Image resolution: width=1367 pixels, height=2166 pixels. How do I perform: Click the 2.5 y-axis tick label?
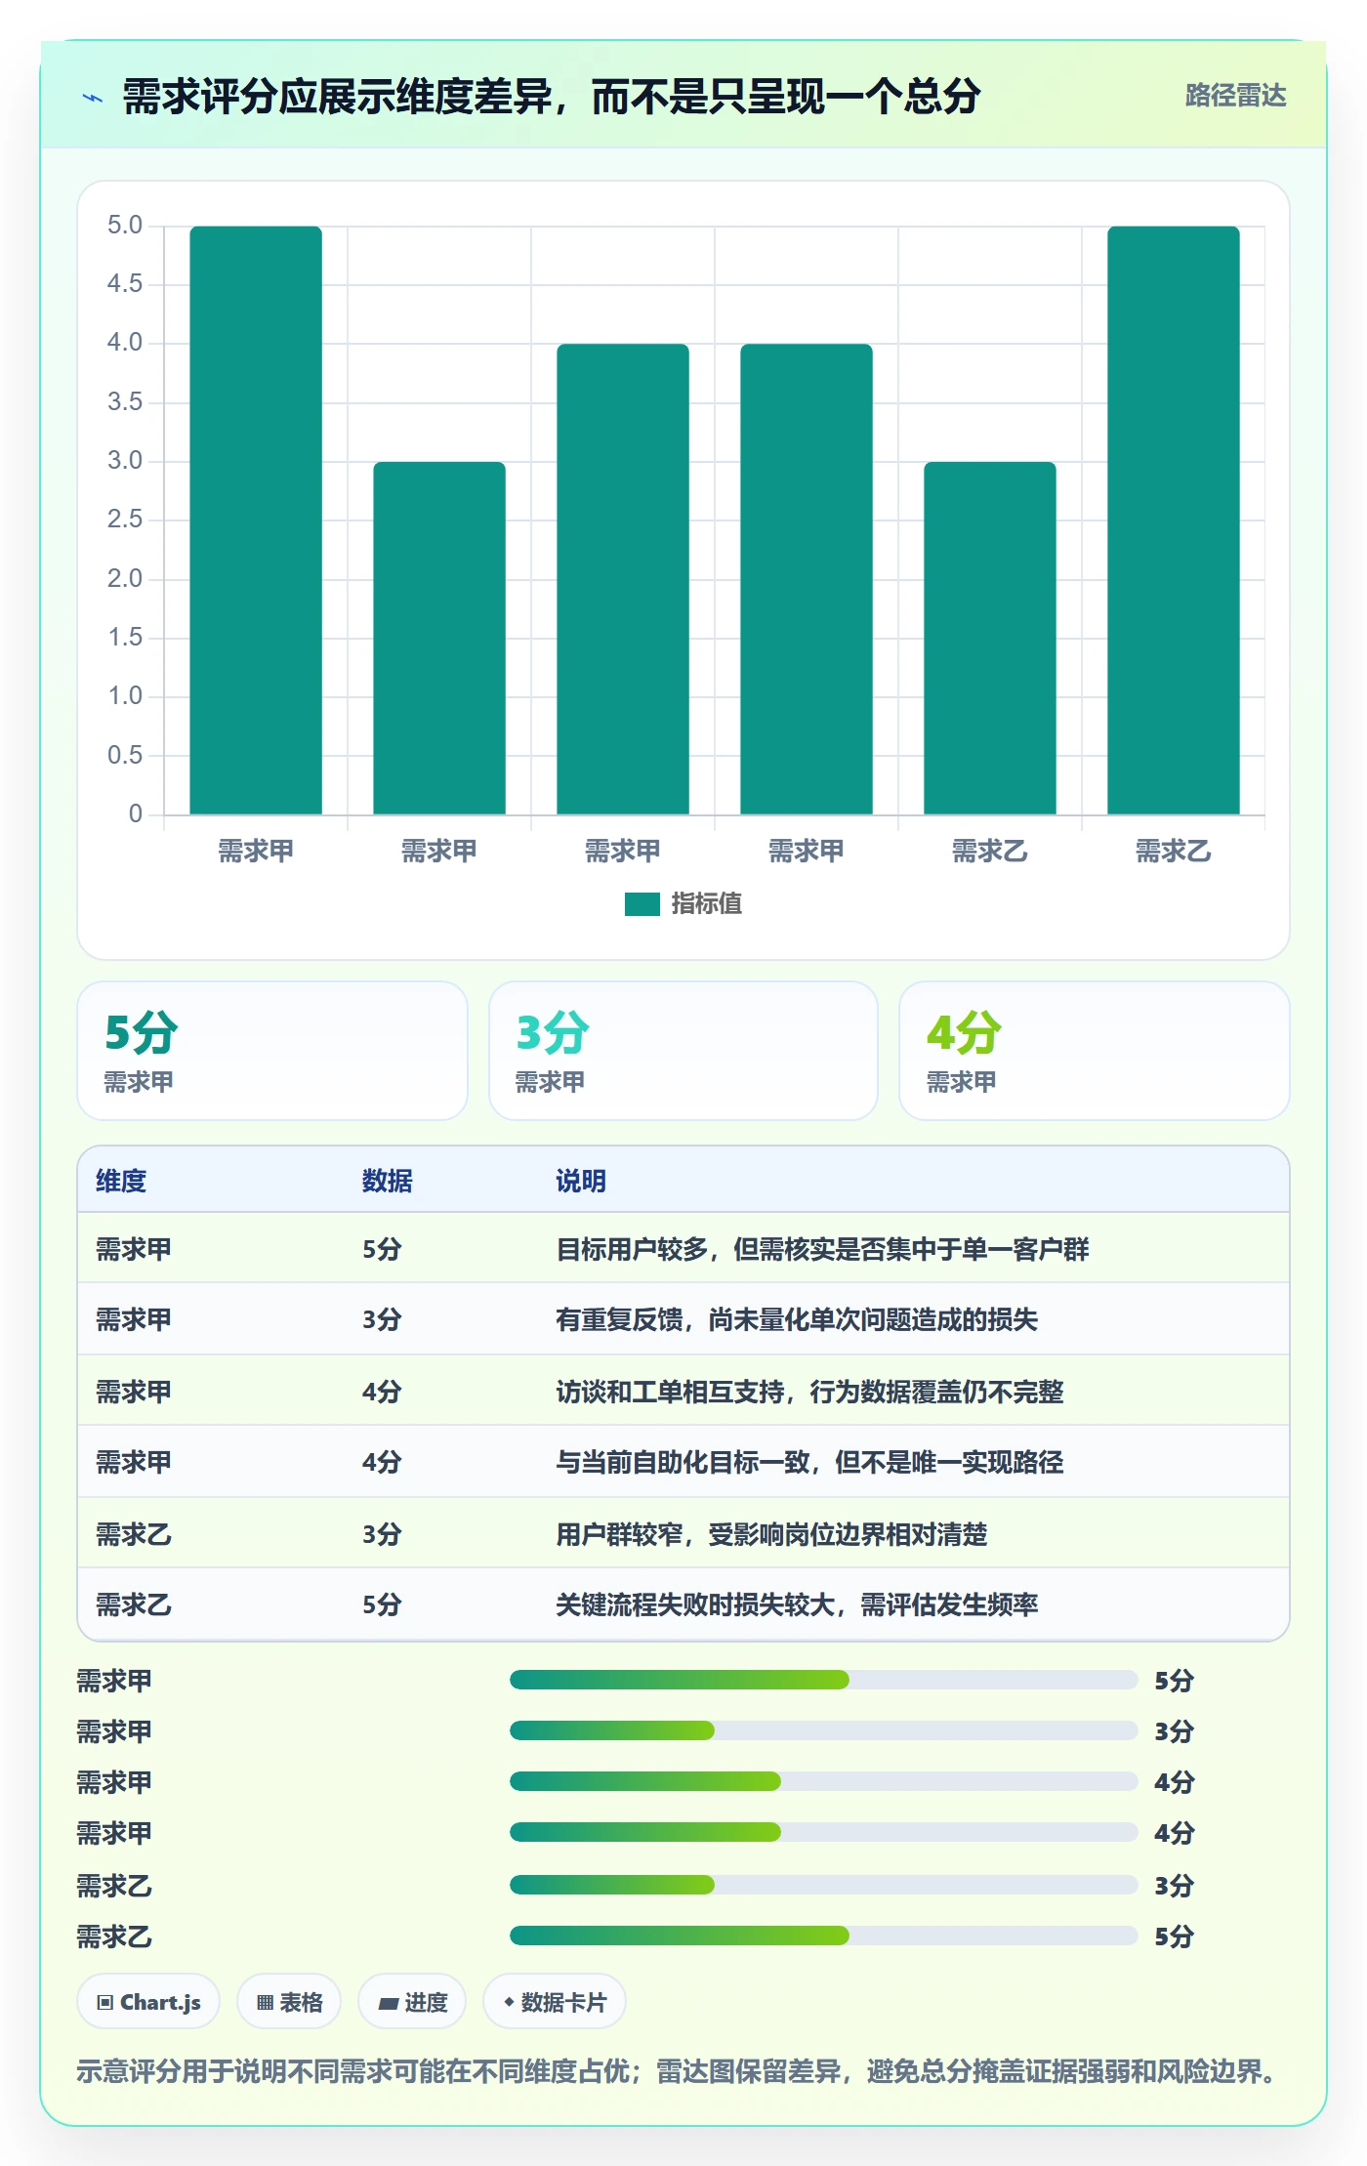point(125,520)
